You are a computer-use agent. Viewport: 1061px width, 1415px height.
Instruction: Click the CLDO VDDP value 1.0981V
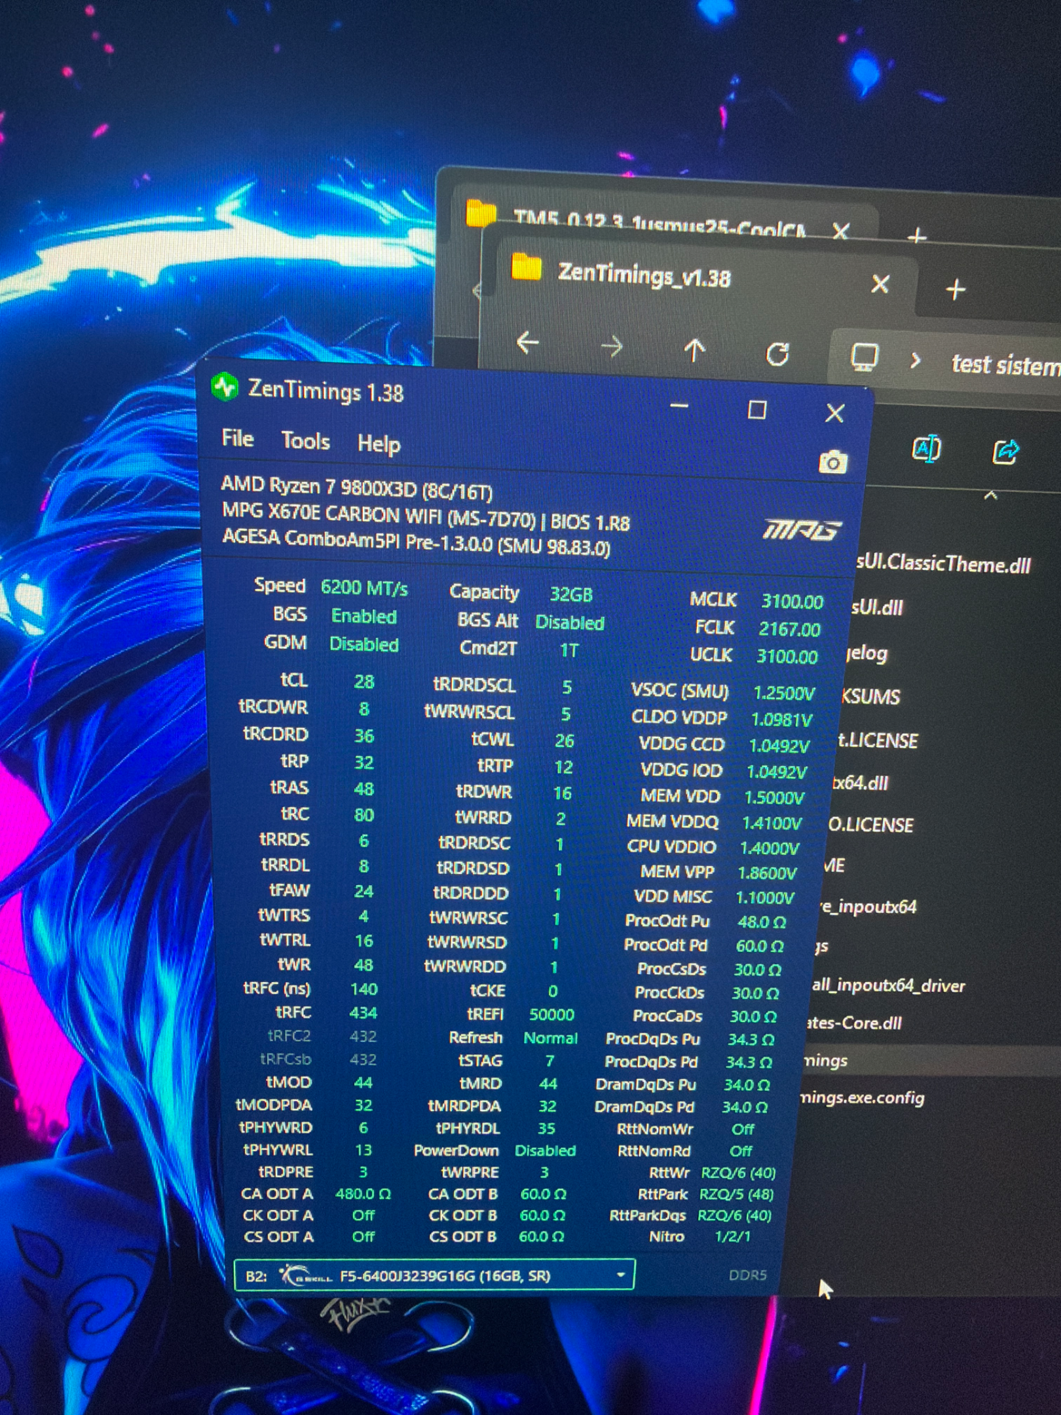781,719
